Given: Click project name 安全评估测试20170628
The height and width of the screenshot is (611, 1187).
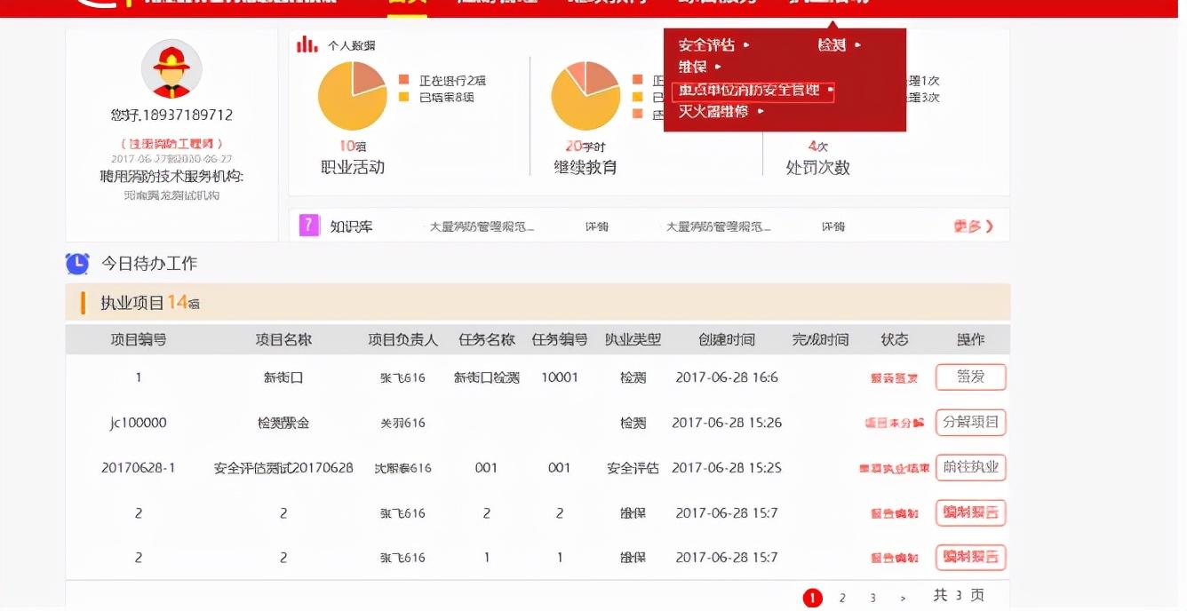Looking at the screenshot, I should [283, 468].
